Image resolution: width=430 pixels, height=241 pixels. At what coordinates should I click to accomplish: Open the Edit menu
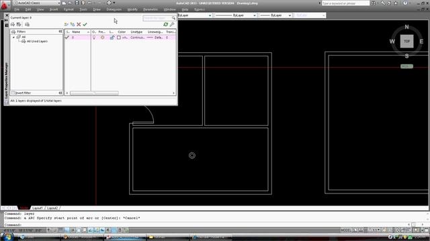28,9
